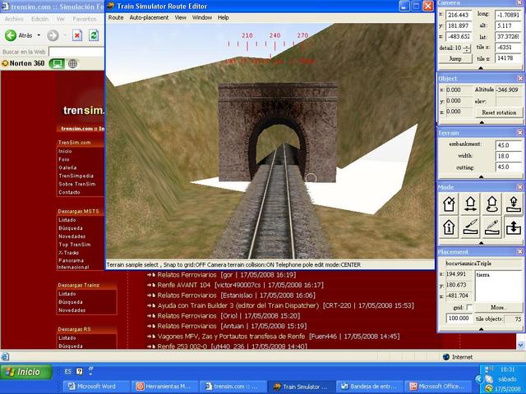Select the object info mode icon
Screen dimensions: 526x394
click(x=450, y=227)
